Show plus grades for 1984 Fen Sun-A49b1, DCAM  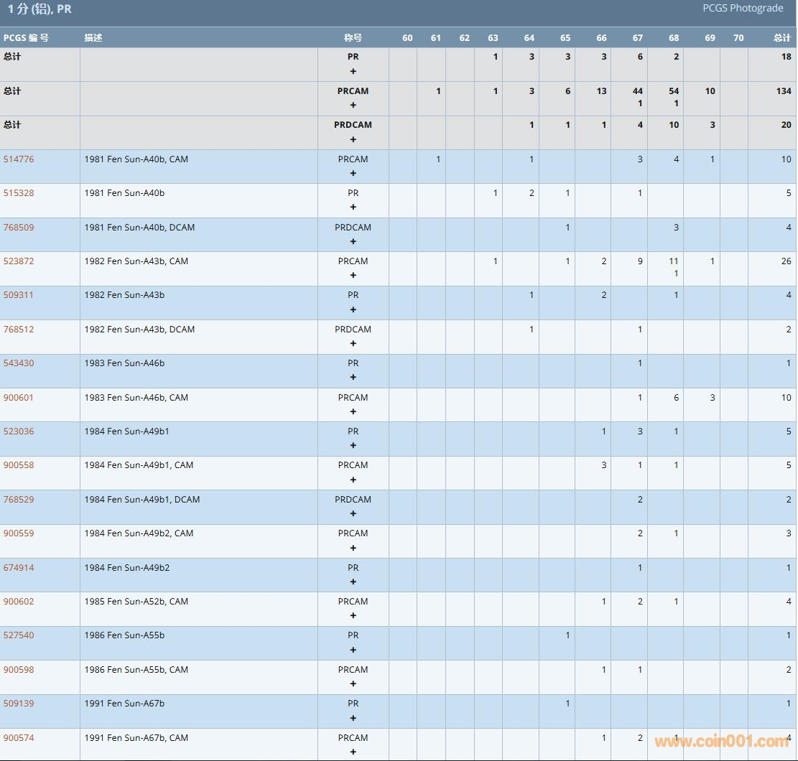(x=353, y=513)
